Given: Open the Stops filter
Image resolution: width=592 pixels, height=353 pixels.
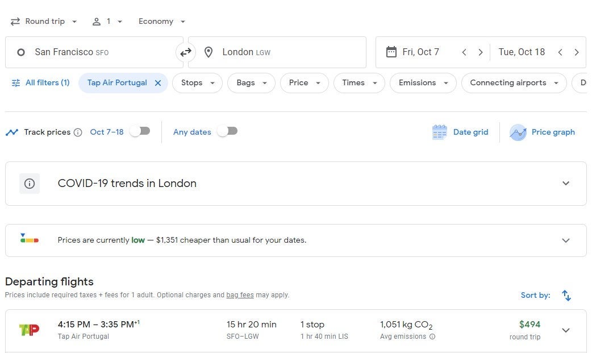Looking at the screenshot, I should 197,83.
